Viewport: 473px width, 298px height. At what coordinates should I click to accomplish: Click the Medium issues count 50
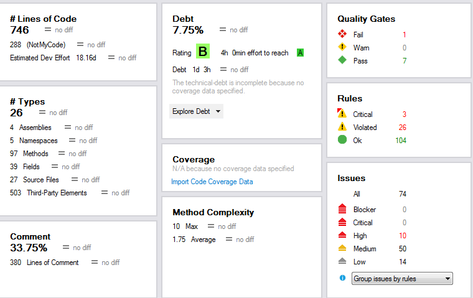coord(403,248)
